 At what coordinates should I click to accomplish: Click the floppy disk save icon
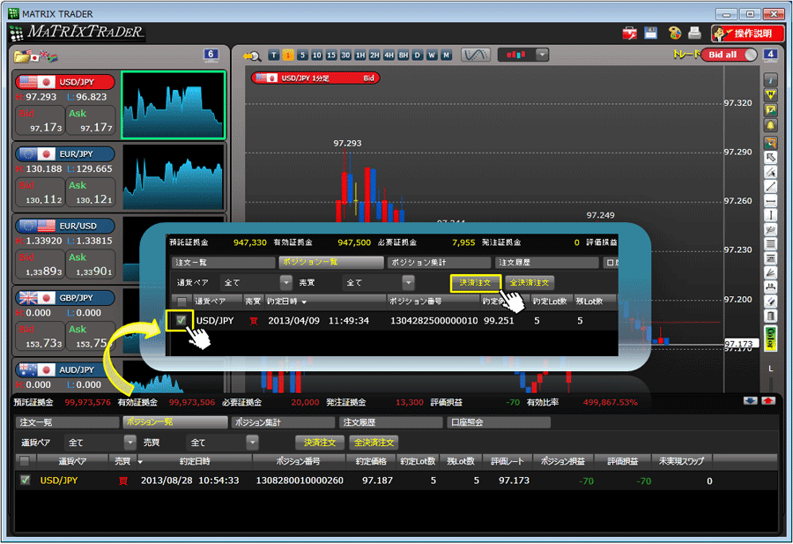point(651,33)
